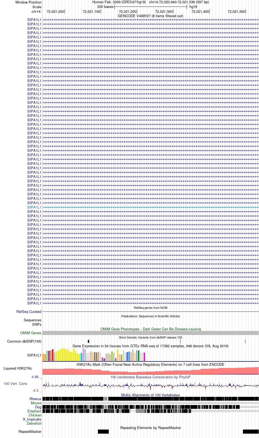The height and width of the screenshot is (438, 259).
Task: Select the left RepeatMasker black block
Action: pyautogui.click(x=103, y=431)
